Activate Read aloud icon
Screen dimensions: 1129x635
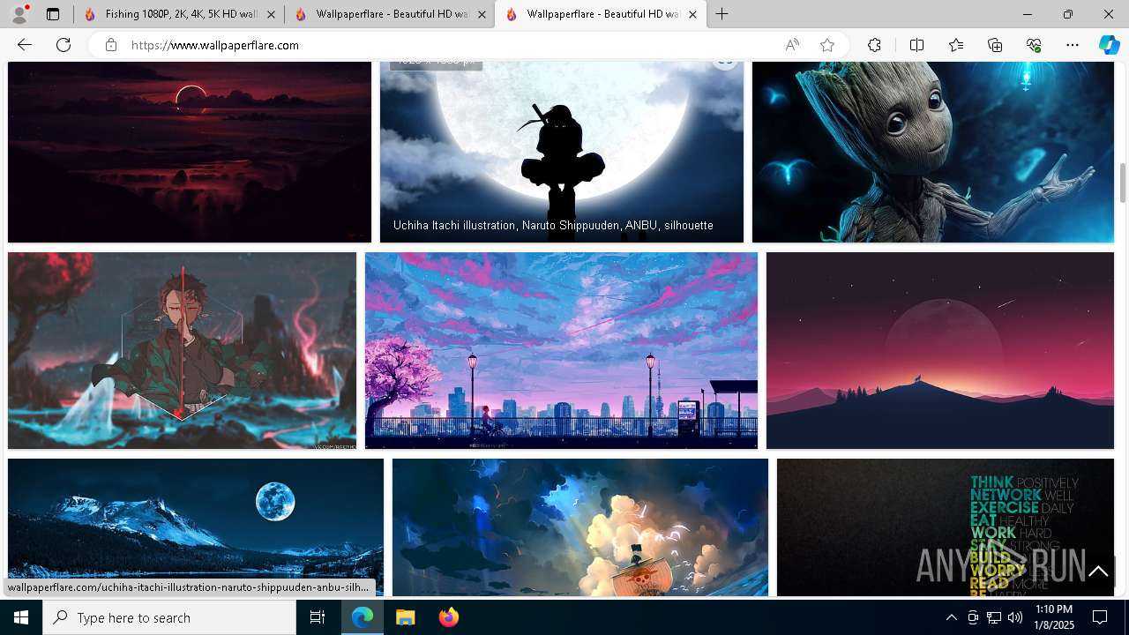click(792, 45)
